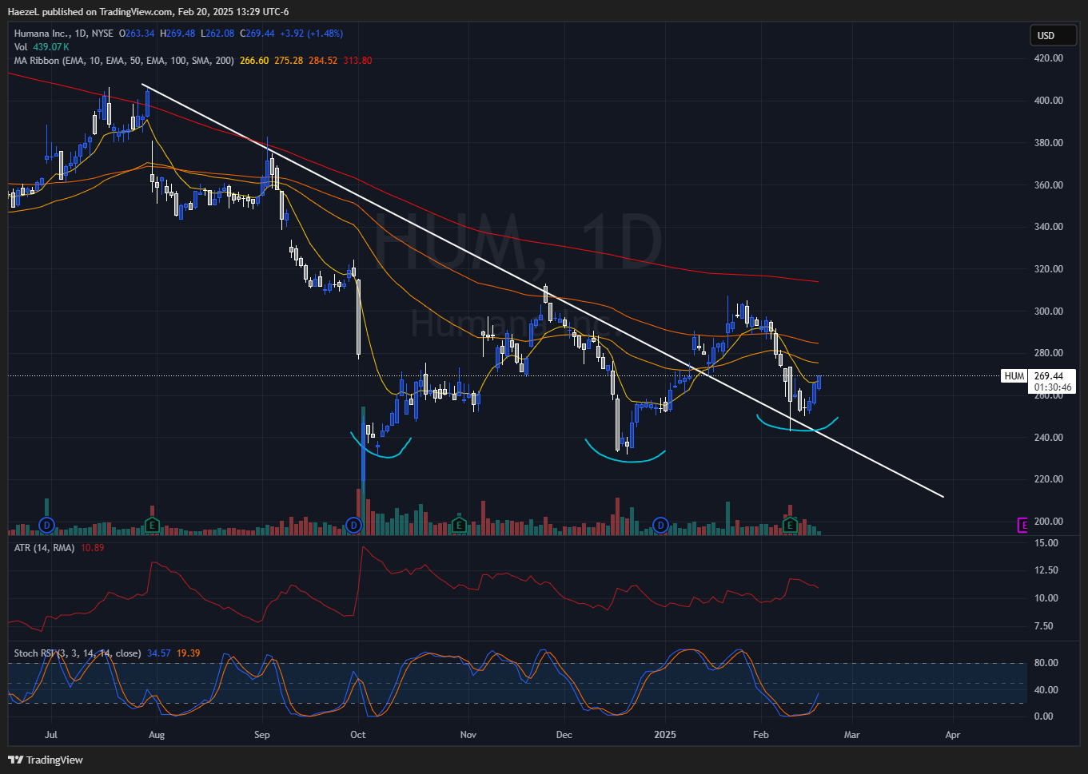The width and height of the screenshot is (1088, 774).
Task: Click the dividend D marker at 2025
Action: coord(660,525)
